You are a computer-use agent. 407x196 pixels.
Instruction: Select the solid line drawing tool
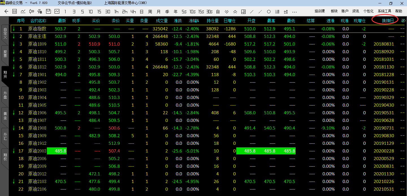click(x=252, y=12)
